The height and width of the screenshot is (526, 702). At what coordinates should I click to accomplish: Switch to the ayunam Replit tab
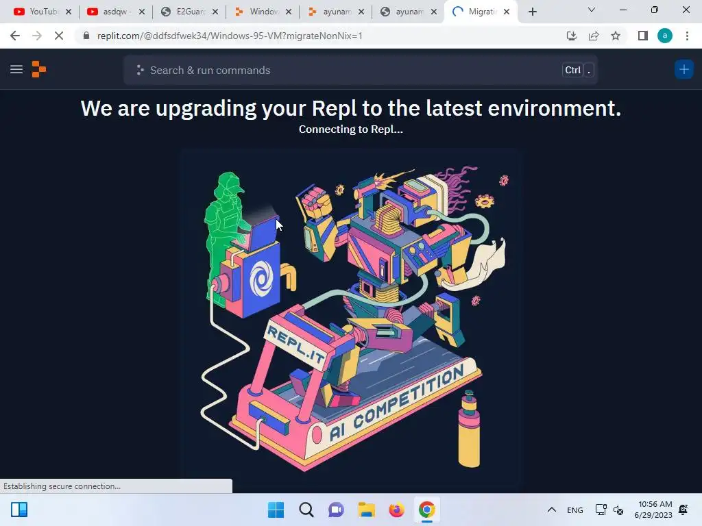click(x=330, y=12)
